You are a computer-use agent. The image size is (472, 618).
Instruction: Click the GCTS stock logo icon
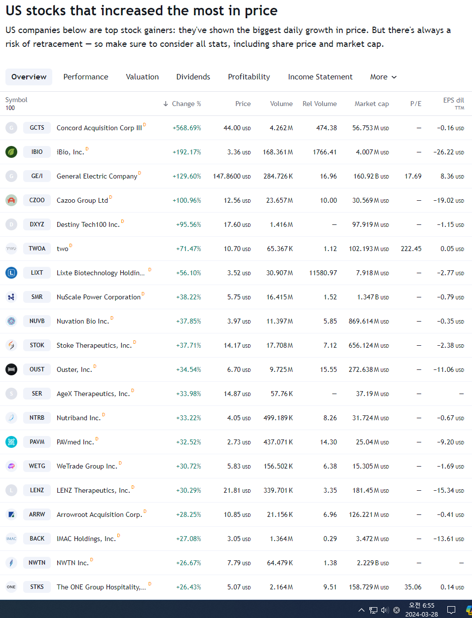[x=11, y=128]
